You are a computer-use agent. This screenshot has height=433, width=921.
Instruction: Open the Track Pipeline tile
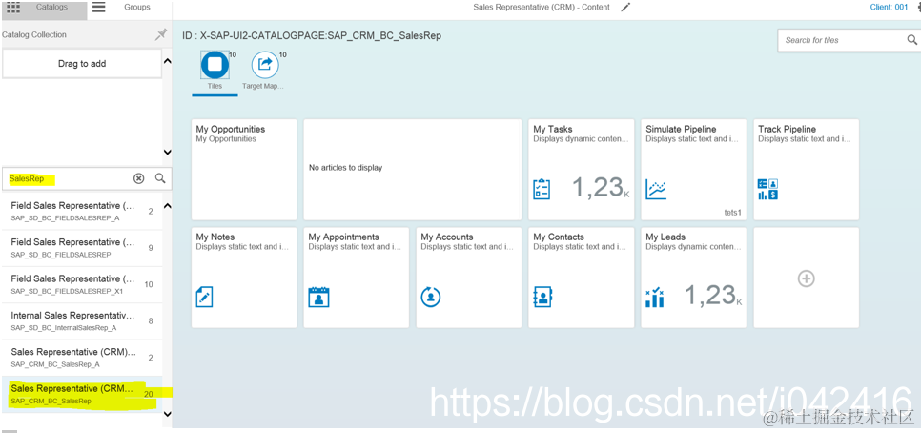[806, 170]
